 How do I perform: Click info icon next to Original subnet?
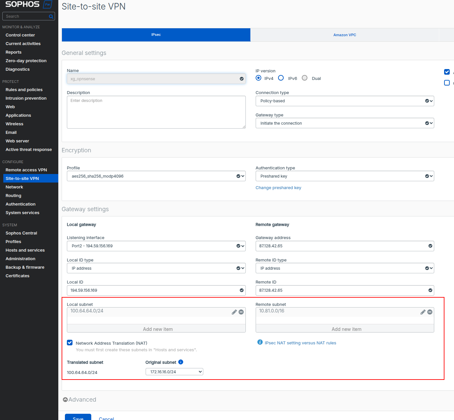[181, 362]
